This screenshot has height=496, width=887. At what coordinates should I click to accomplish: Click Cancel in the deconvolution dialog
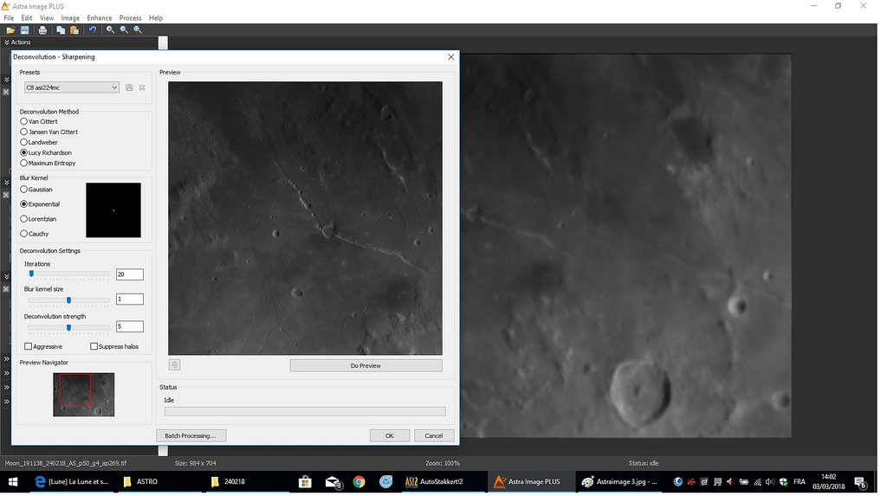coord(434,436)
